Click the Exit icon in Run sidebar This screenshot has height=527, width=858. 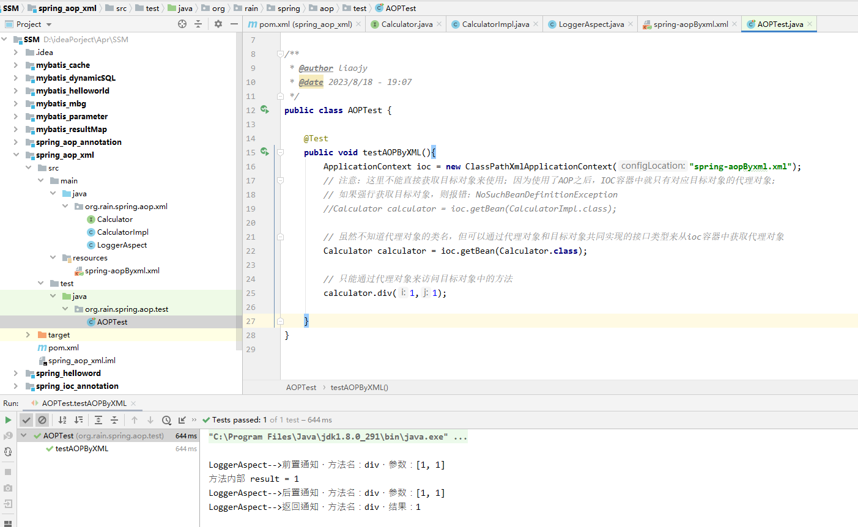coord(8,504)
